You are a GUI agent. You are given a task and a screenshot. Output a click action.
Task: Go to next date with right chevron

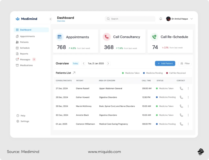pyautogui.click(x=108, y=63)
